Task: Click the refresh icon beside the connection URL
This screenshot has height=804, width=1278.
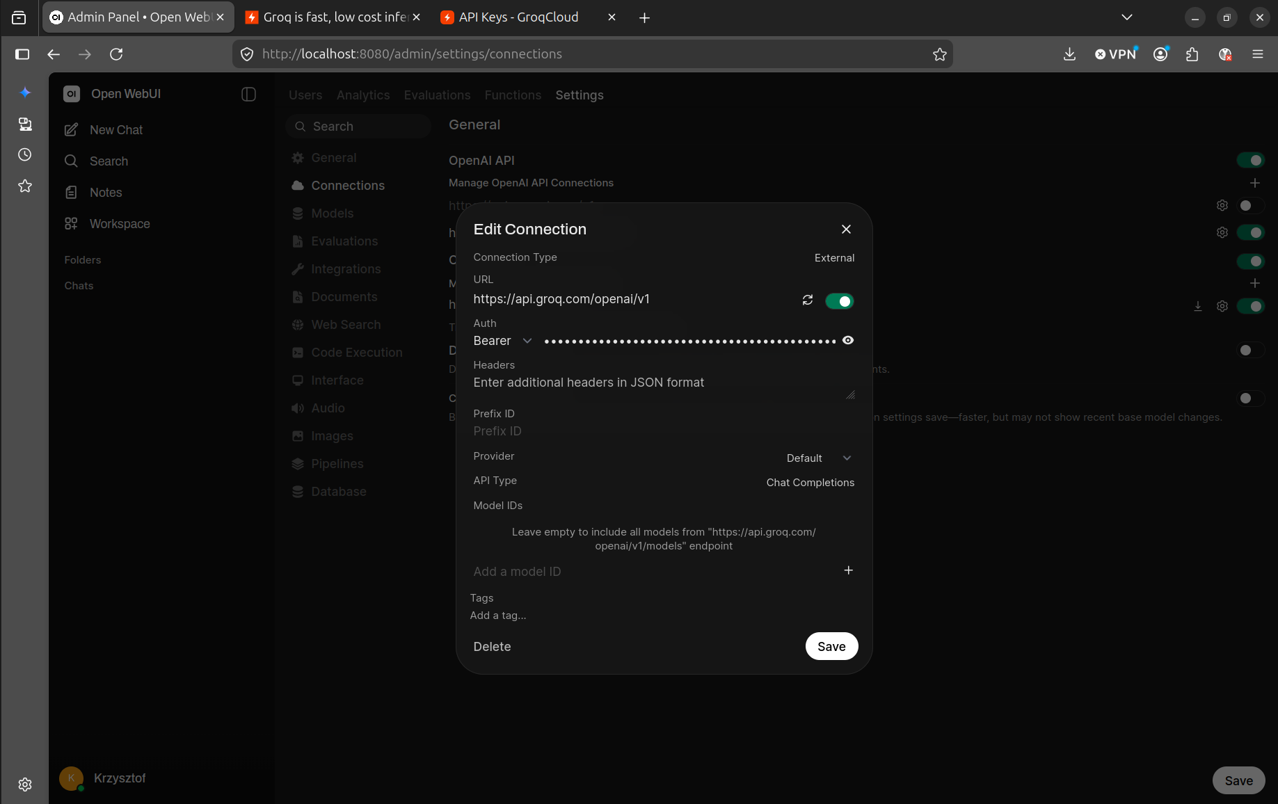Action: coord(808,300)
